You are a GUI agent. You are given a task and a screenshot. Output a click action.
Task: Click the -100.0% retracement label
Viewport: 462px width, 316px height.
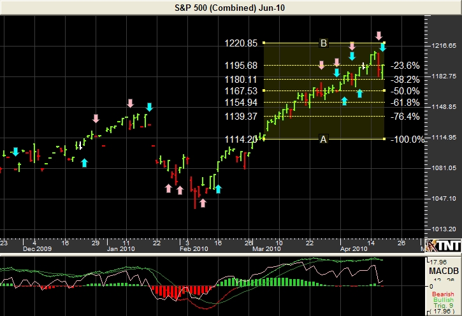(x=407, y=140)
